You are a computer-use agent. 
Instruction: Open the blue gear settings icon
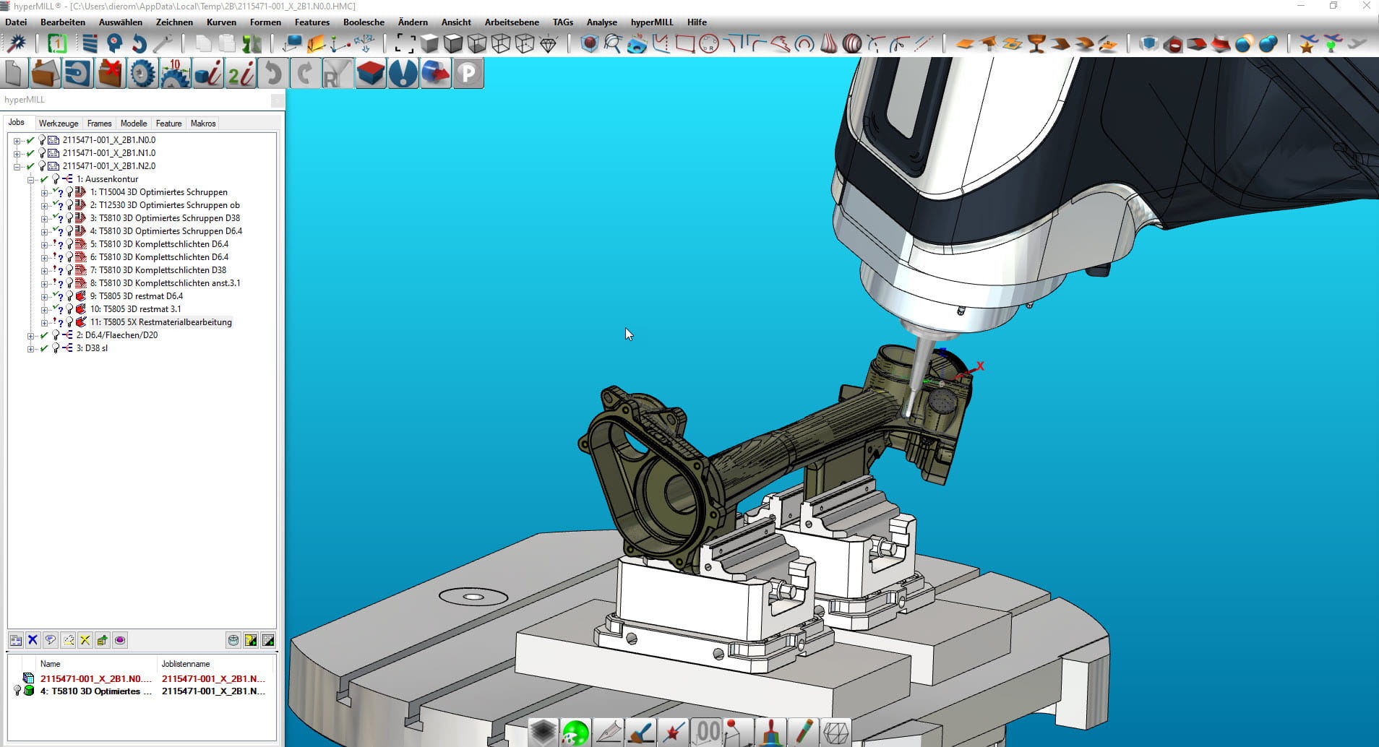tap(142, 74)
